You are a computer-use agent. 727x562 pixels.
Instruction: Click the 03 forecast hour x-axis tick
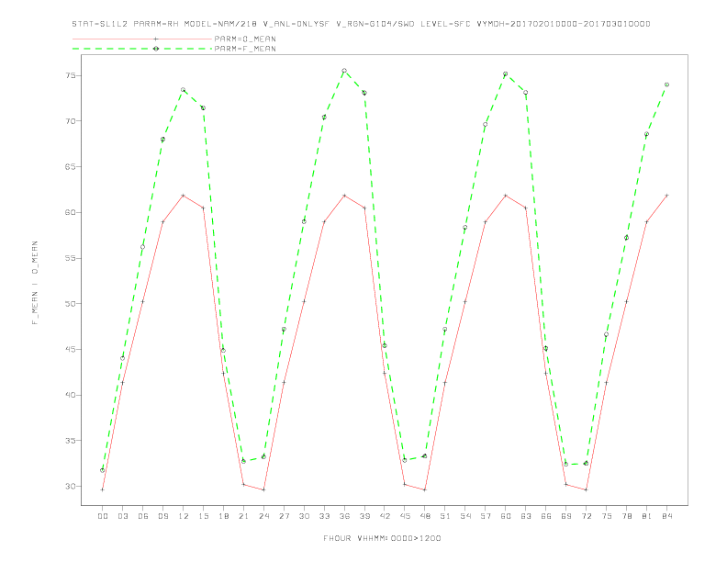tap(122, 516)
